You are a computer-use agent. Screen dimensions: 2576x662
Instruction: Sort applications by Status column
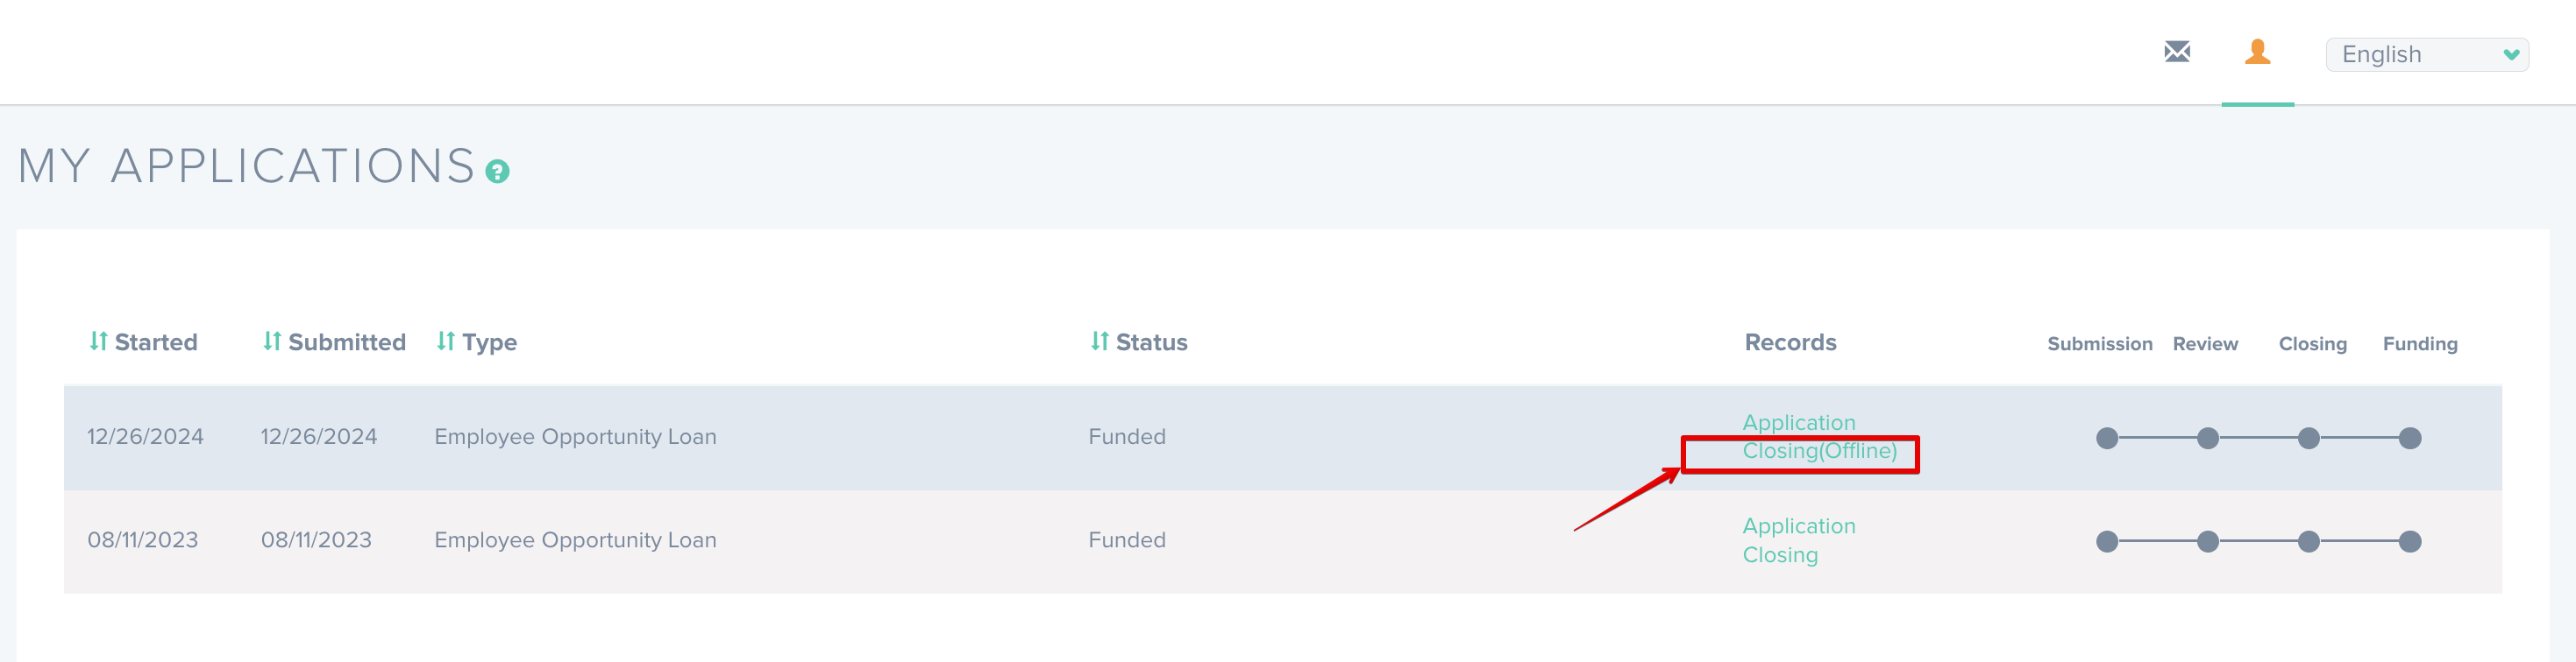pyautogui.click(x=1138, y=342)
